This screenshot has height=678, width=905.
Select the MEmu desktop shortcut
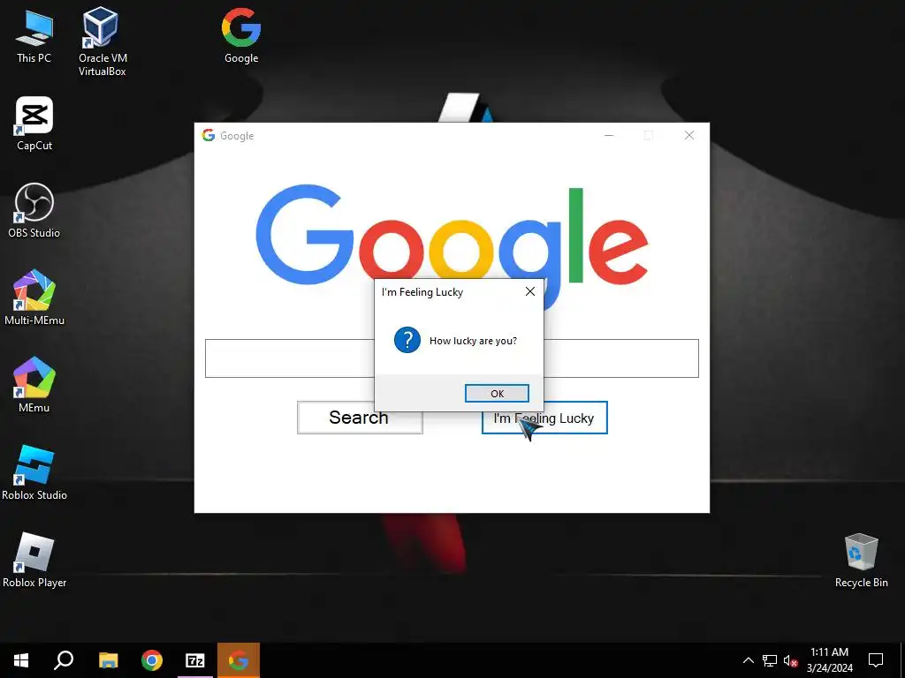click(x=34, y=385)
